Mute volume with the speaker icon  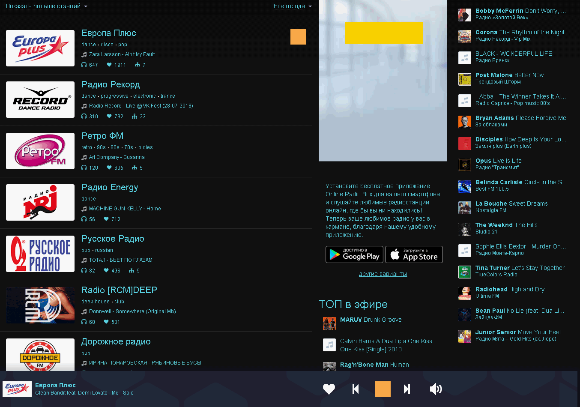point(436,389)
